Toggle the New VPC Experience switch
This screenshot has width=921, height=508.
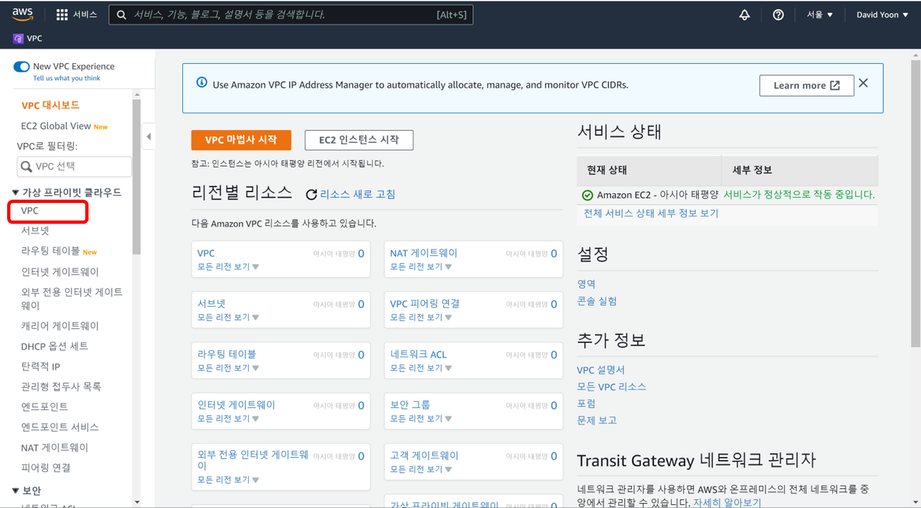(x=21, y=66)
